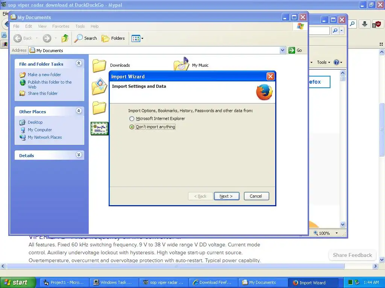Open Back history dropdown arrow
The width and height of the screenshot is (385, 288).
(x=37, y=38)
